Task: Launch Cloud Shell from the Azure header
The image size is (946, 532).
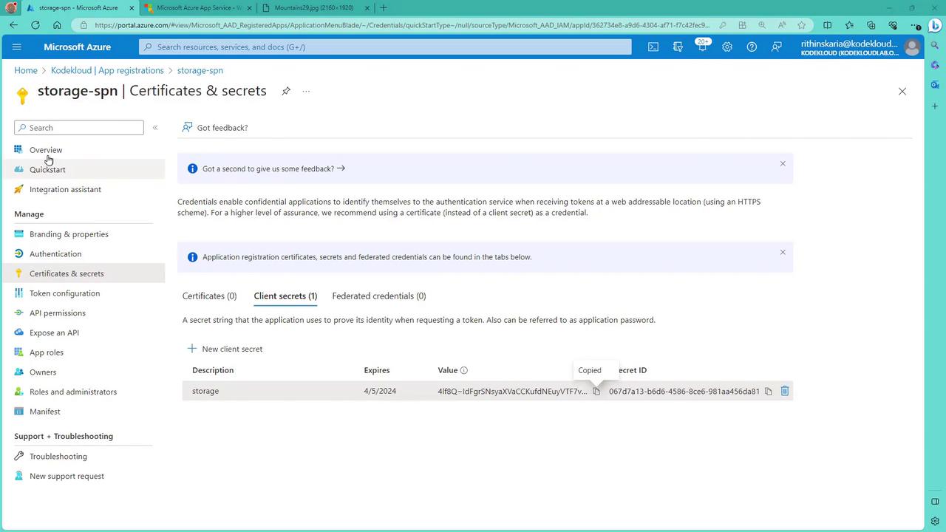Action: pyautogui.click(x=653, y=47)
